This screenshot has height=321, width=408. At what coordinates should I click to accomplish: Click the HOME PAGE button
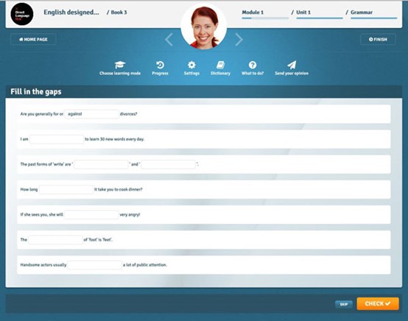(33, 39)
